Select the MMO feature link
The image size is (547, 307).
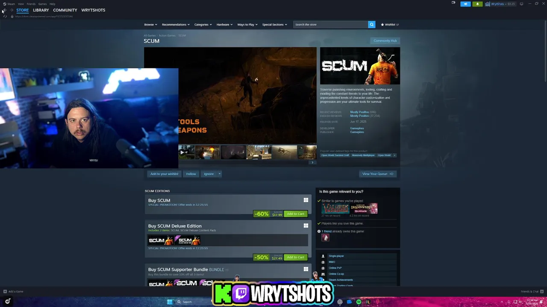tap(332, 262)
